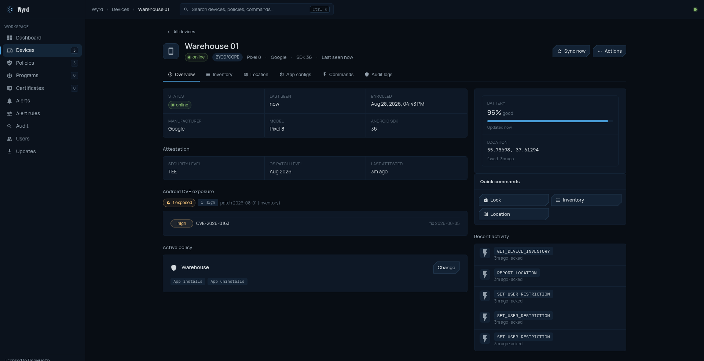This screenshot has height=361, width=704.
Task: Click the phone device icon
Action: tap(171, 51)
